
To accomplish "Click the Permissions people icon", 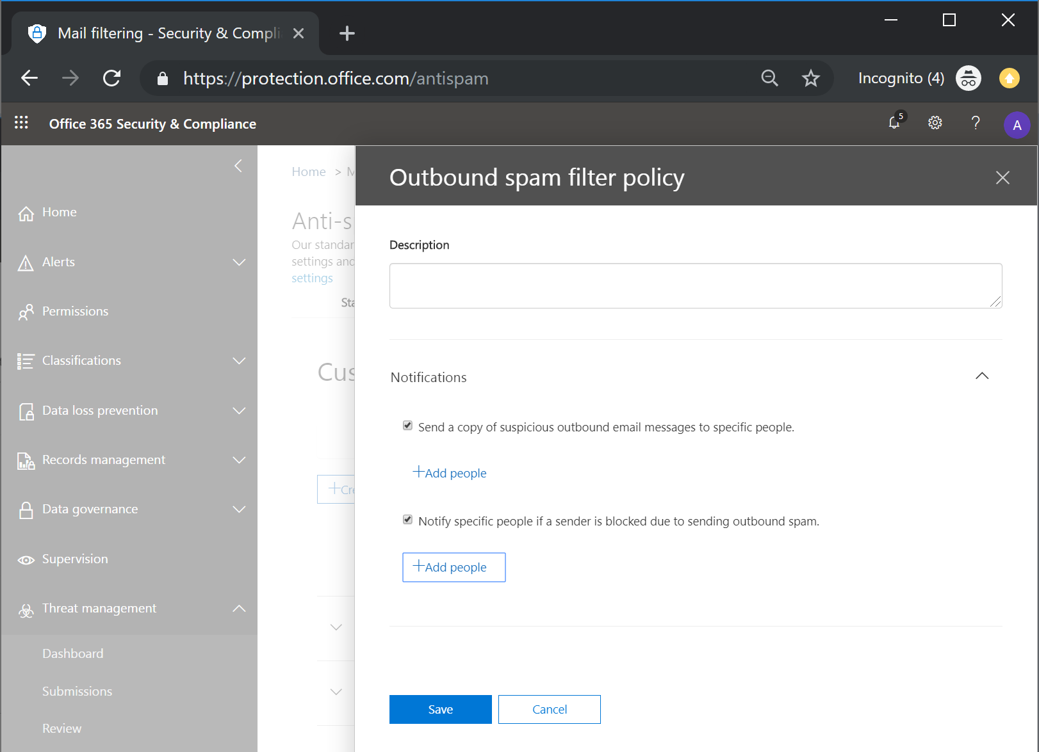I will (x=26, y=312).
